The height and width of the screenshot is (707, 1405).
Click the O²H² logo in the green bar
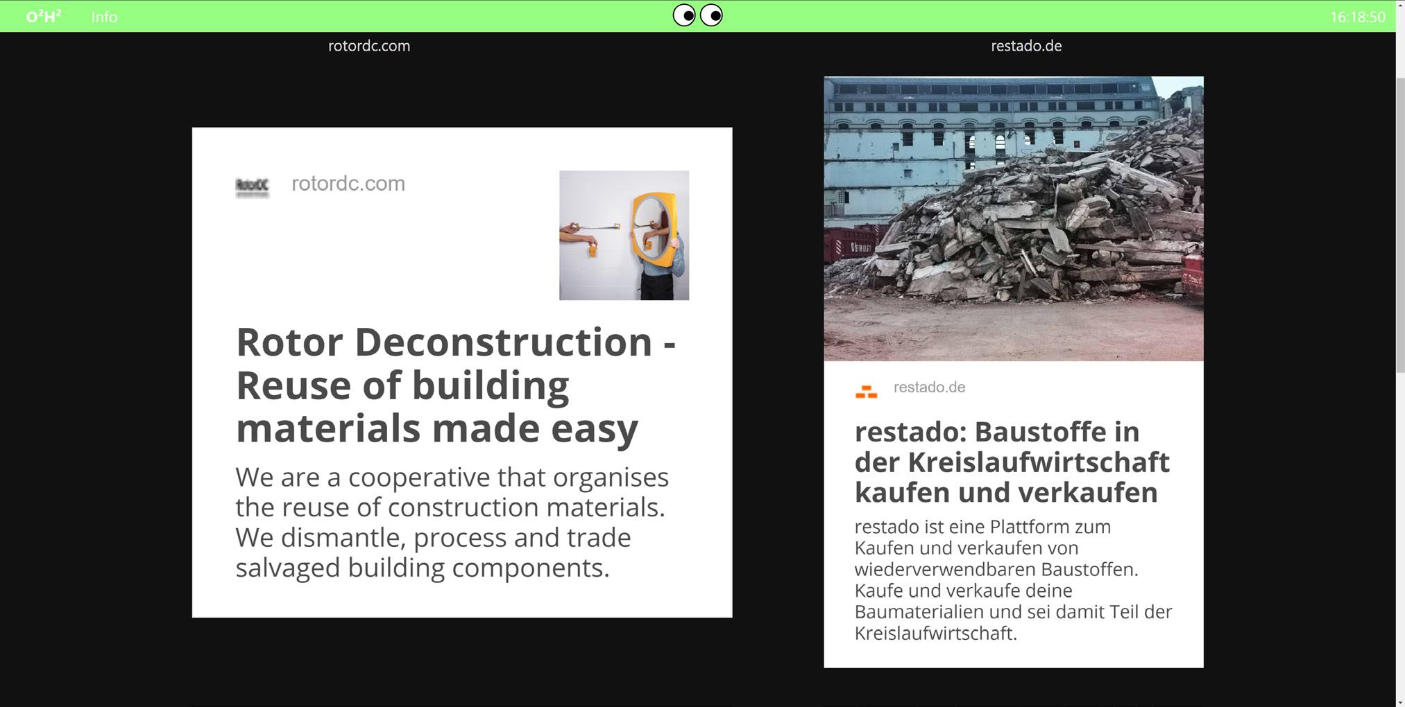point(44,17)
